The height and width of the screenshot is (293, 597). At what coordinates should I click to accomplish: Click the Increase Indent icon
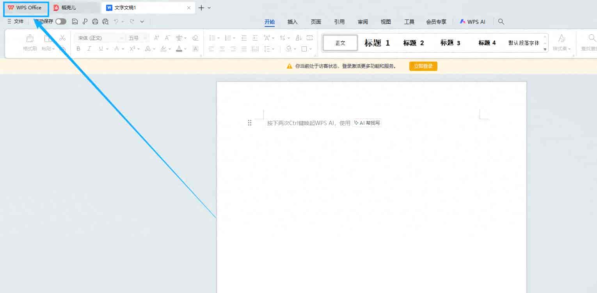(x=255, y=38)
